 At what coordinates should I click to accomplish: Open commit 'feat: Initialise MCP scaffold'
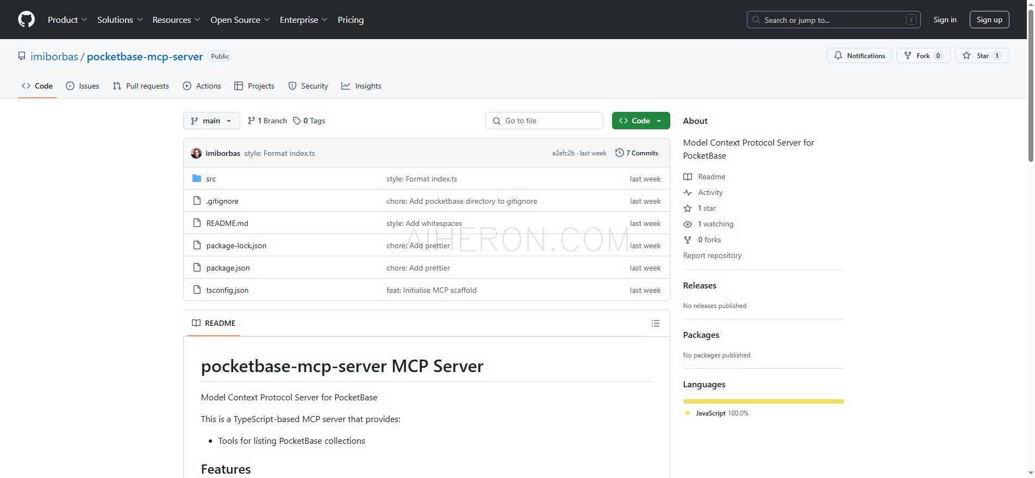tap(431, 290)
